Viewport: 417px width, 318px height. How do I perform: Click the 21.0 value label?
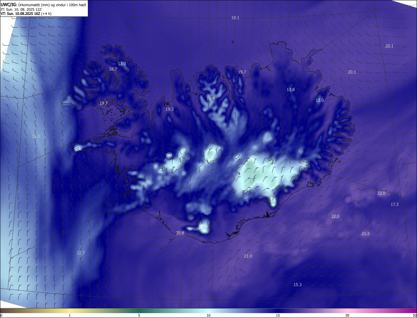click(248, 256)
